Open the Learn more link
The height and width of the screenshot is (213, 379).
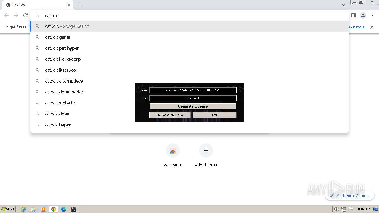pos(356,27)
